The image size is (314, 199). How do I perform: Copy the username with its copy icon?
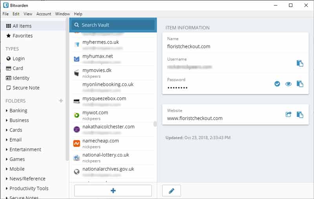[300, 63]
